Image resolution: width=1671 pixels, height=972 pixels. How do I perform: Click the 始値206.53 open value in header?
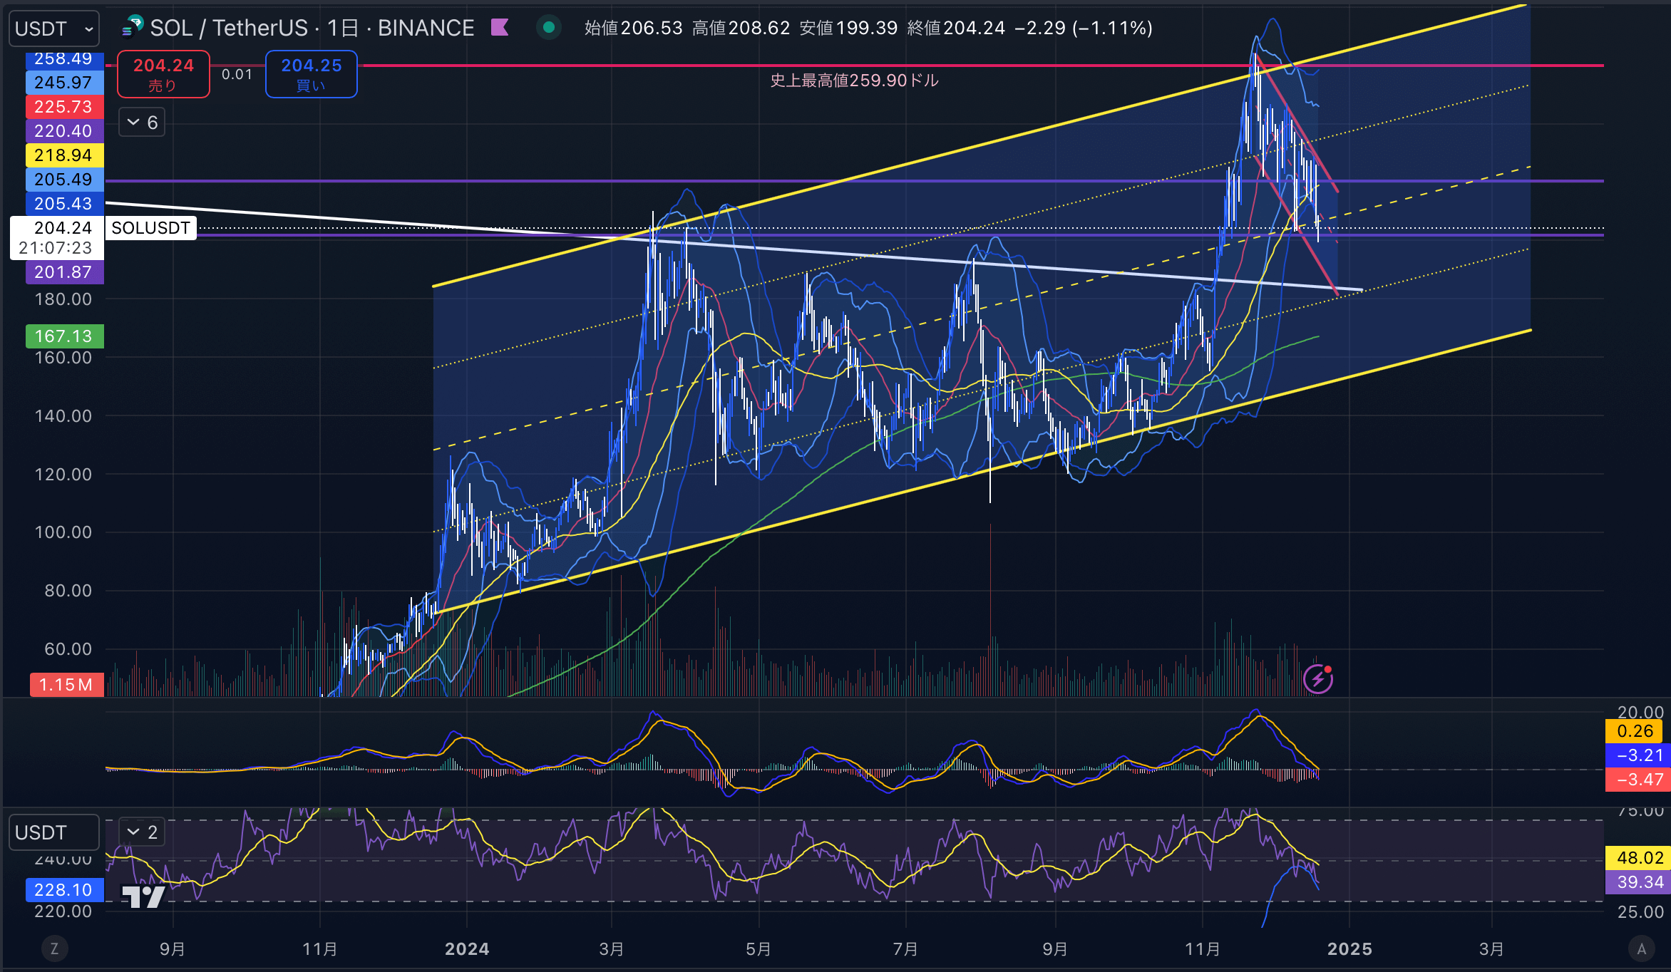[x=634, y=28]
